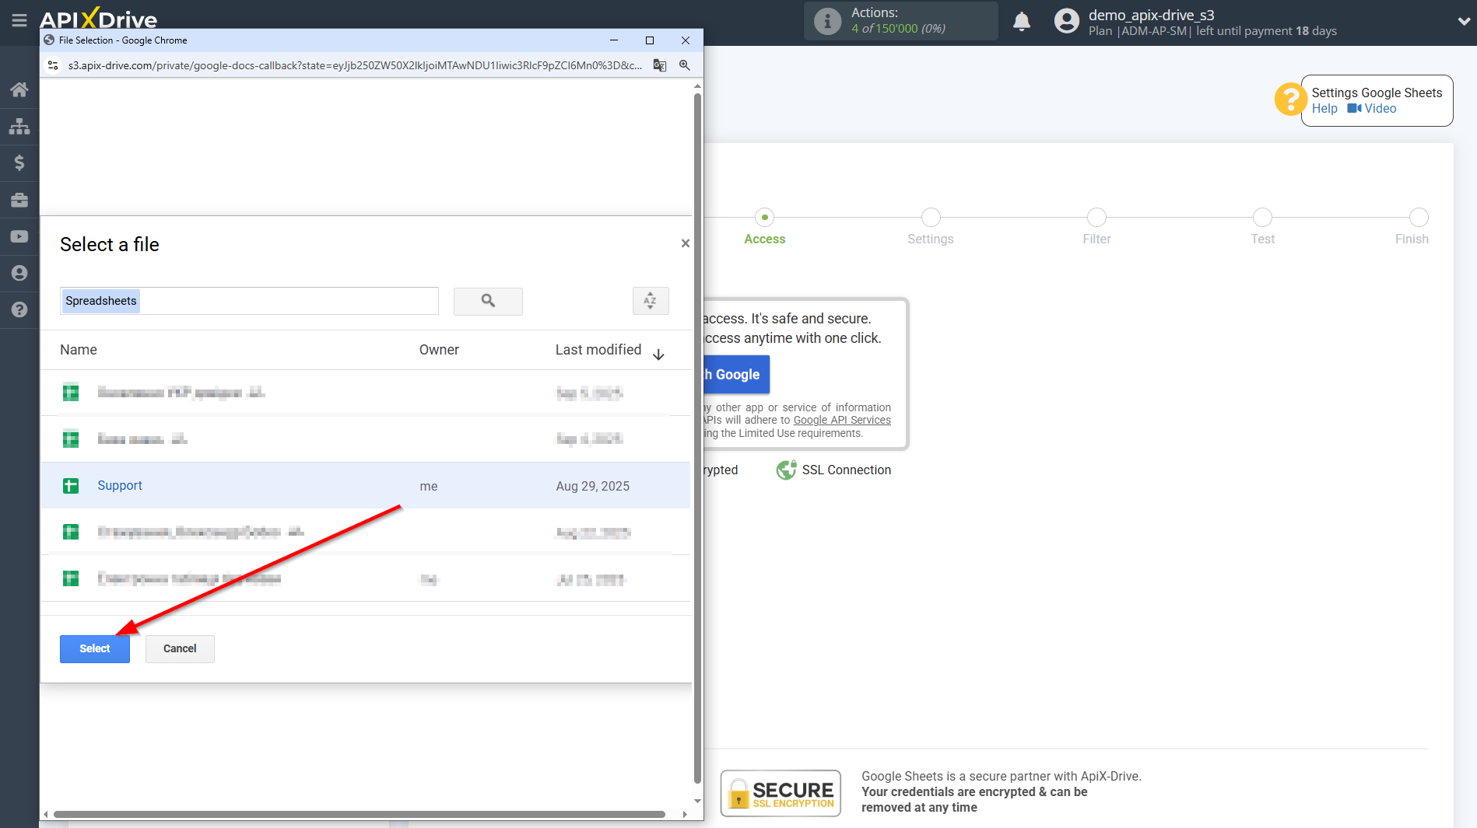Click the sign in with Google button
This screenshot has height=828, width=1477.
click(x=737, y=375)
